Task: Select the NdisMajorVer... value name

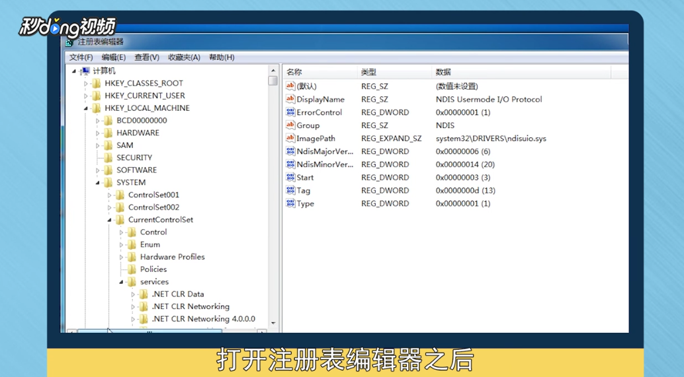Action: coord(325,151)
